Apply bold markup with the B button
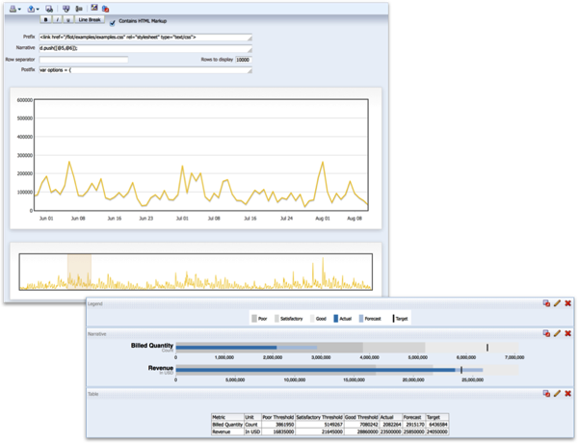The height and width of the screenshot is (443, 578). coord(45,20)
